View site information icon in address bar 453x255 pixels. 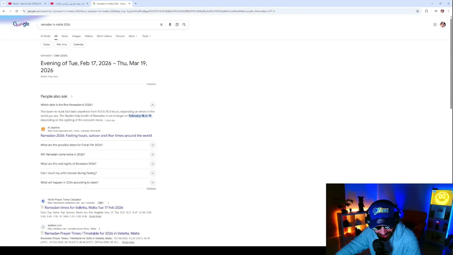click(x=24, y=11)
